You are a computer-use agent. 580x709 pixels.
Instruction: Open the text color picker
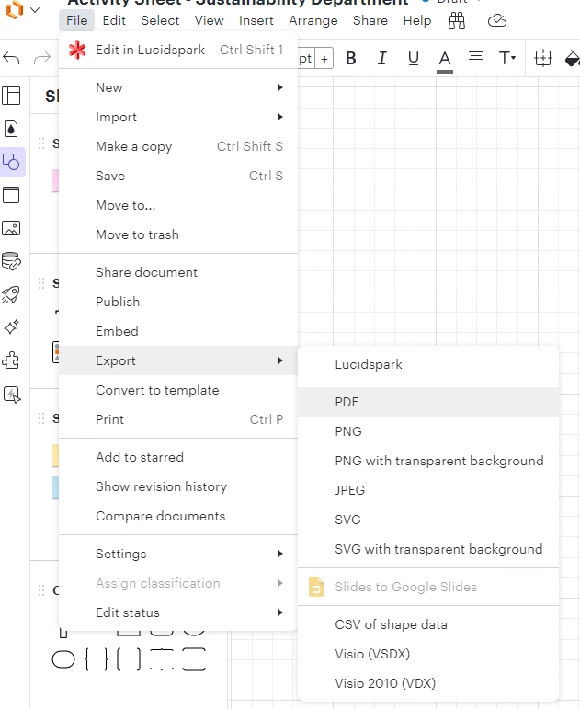pyautogui.click(x=445, y=60)
